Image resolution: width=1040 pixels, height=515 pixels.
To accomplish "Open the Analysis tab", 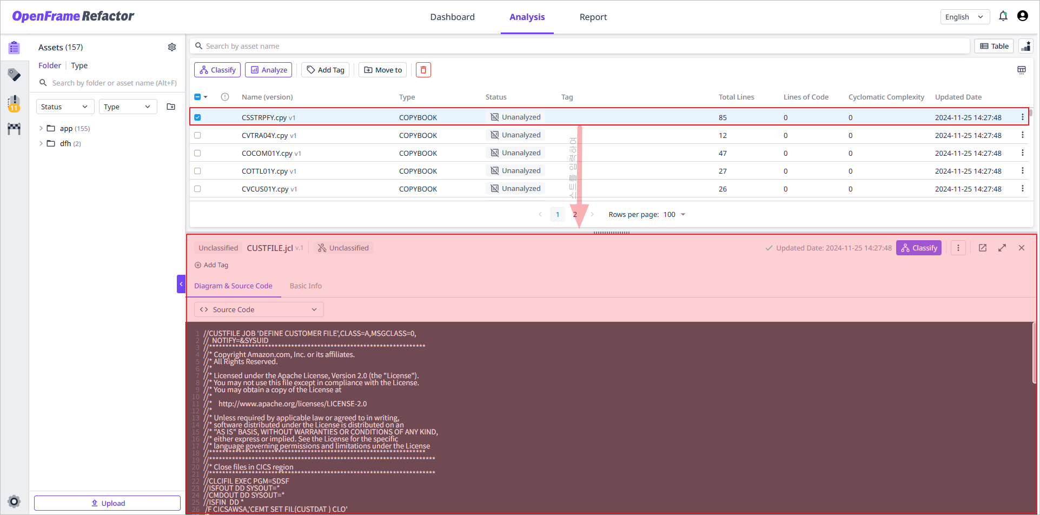I will [x=527, y=17].
